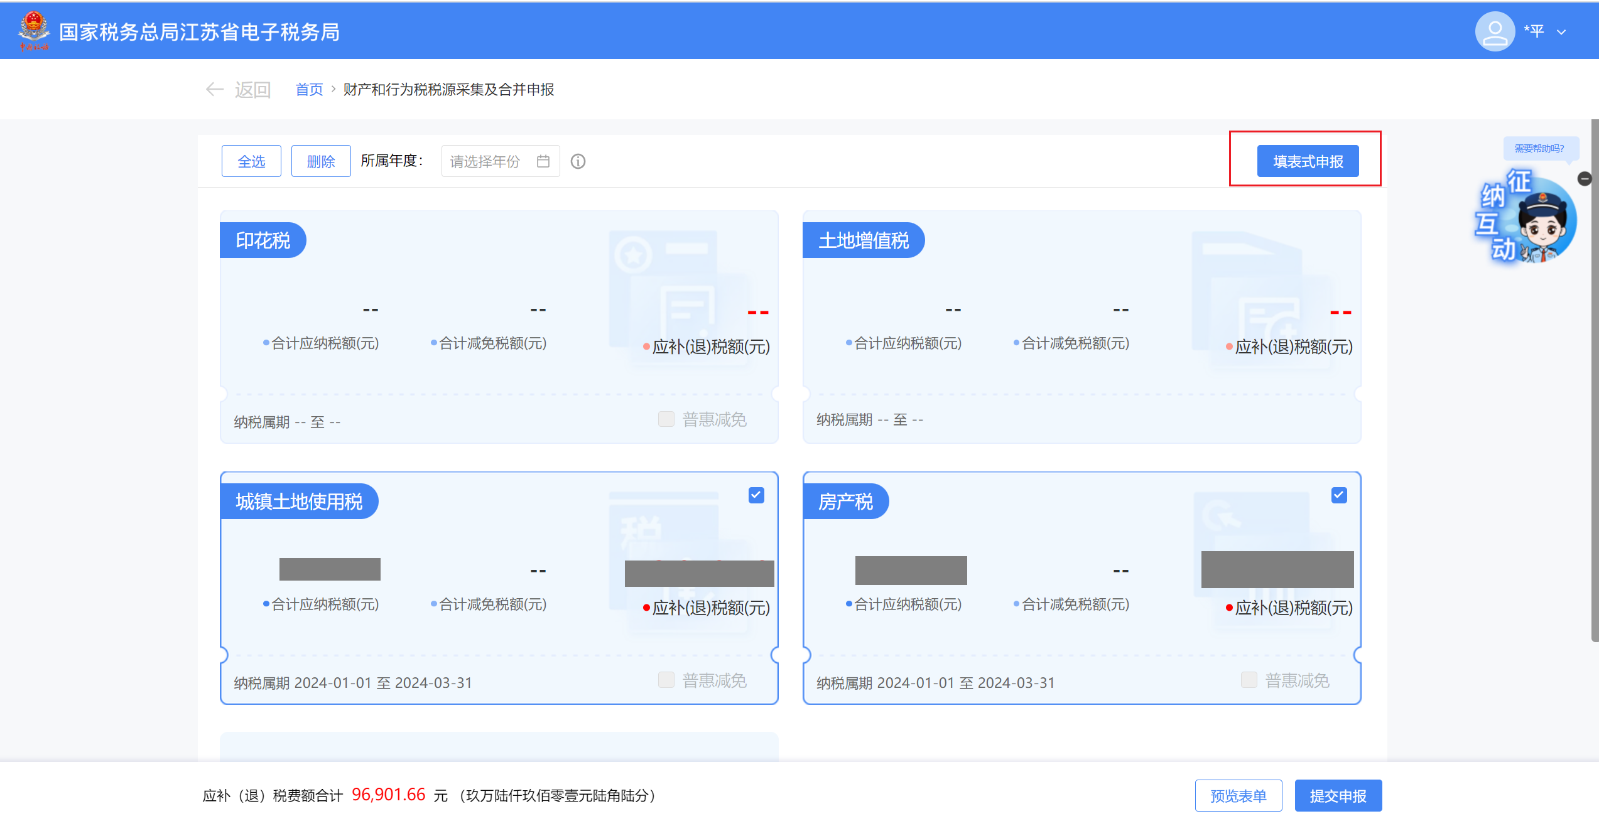
Task: Click the 填表式申报 button
Action: point(1308,161)
